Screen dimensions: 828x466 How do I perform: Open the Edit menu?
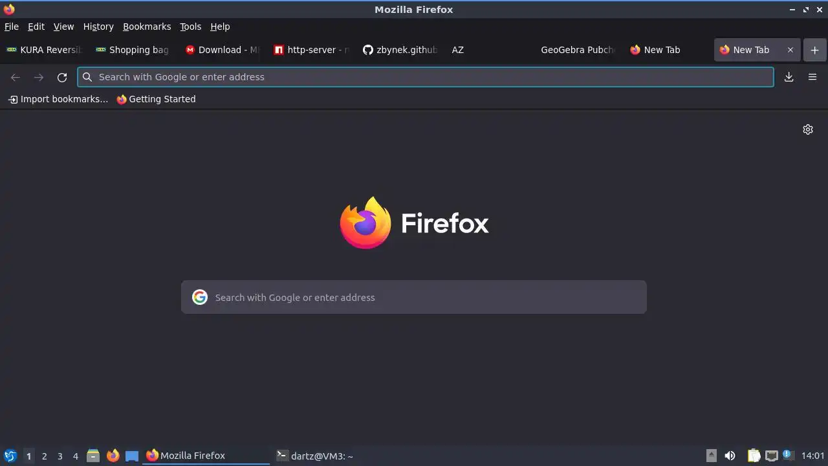click(x=36, y=27)
